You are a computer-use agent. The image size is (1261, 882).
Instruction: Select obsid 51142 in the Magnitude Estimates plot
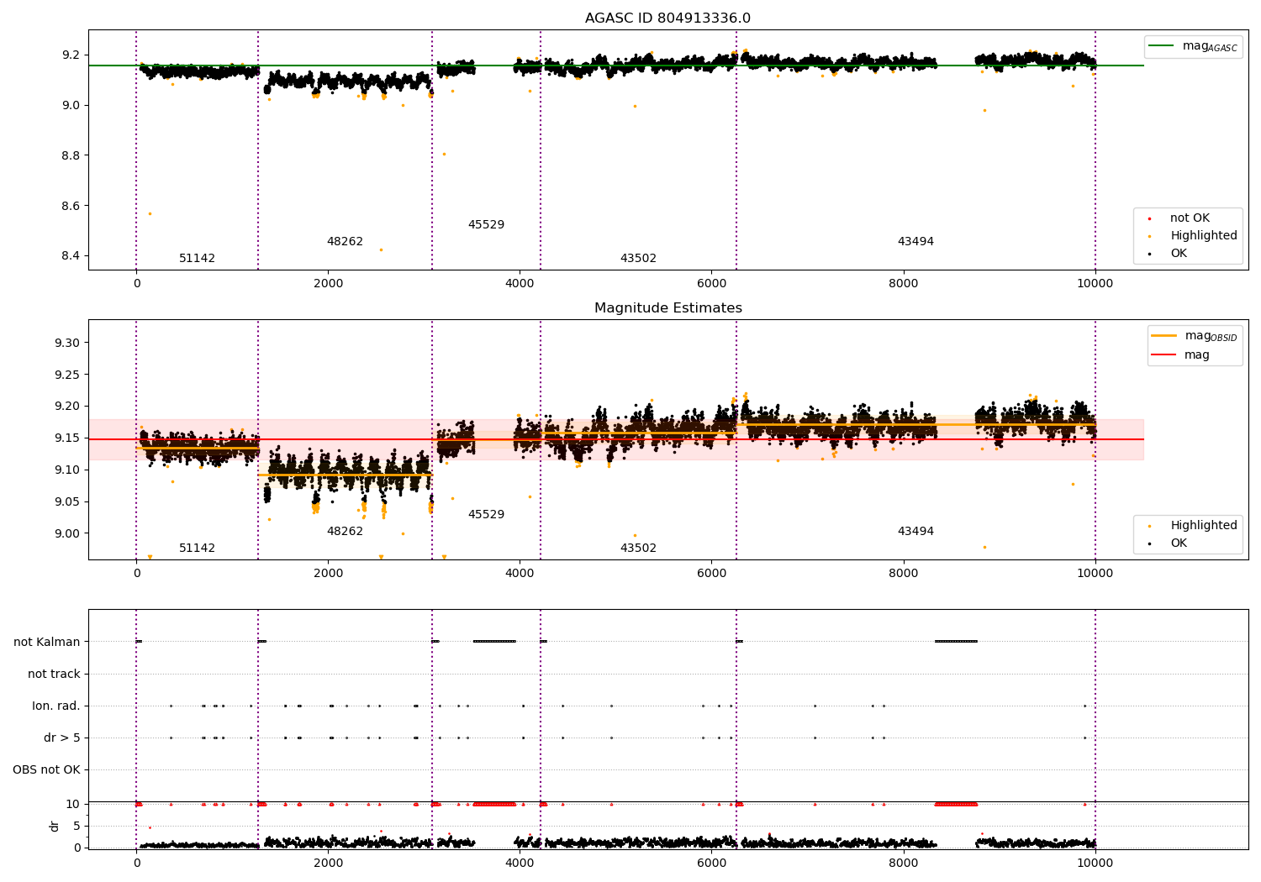click(198, 549)
